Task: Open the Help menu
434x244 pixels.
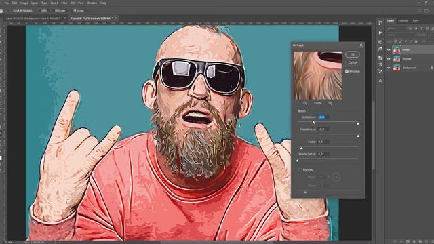Action: click(x=104, y=3)
